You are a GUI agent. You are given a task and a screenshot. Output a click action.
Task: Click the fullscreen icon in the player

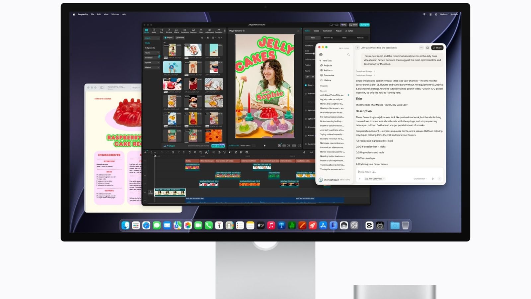(x=300, y=146)
